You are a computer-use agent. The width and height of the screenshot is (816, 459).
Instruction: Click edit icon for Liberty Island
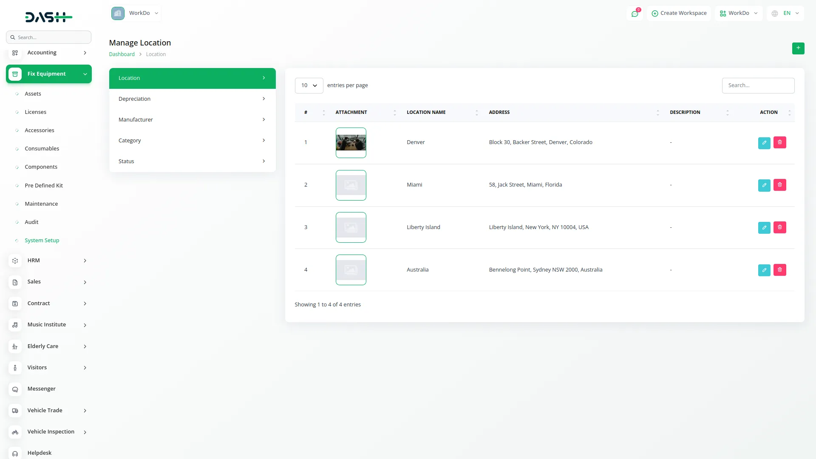tap(764, 227)
